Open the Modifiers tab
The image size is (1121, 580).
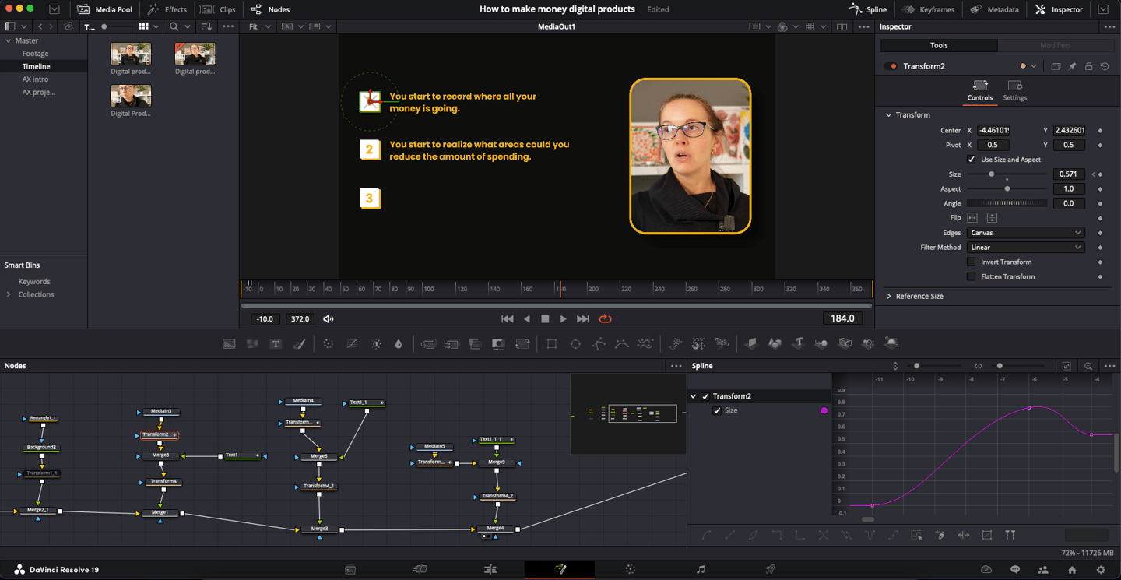(1055, 45)
